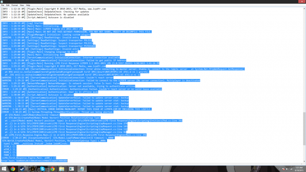306x172 pixels.
Task: Click the 1:30:04 AM "Autosave is disabled" line
Action: click(37, 95)
